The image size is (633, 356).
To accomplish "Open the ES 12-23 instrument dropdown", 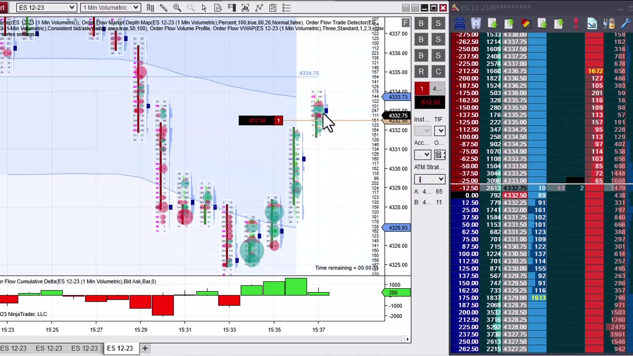I will coord(46,7).
